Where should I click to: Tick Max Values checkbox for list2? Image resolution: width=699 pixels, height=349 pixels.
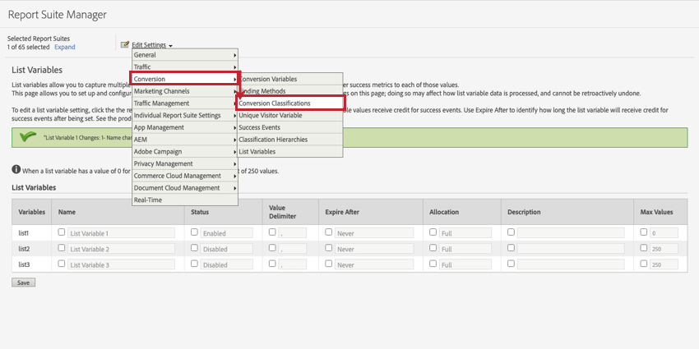(x=644, y=248)
